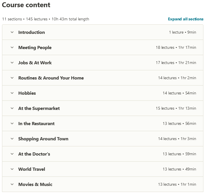Click the chevron icon for In the Restaurant
This screenshot has height=194, width=206.
[x=12, y=124]
